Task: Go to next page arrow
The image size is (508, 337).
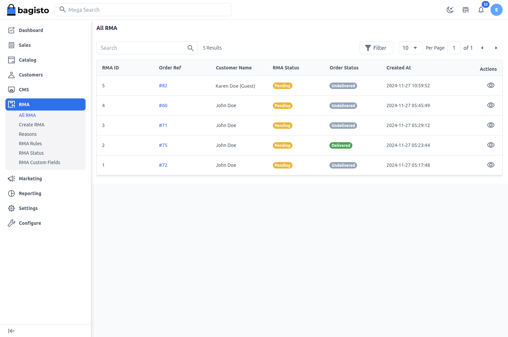Action: pyautogui.click(x=496, y=48)
